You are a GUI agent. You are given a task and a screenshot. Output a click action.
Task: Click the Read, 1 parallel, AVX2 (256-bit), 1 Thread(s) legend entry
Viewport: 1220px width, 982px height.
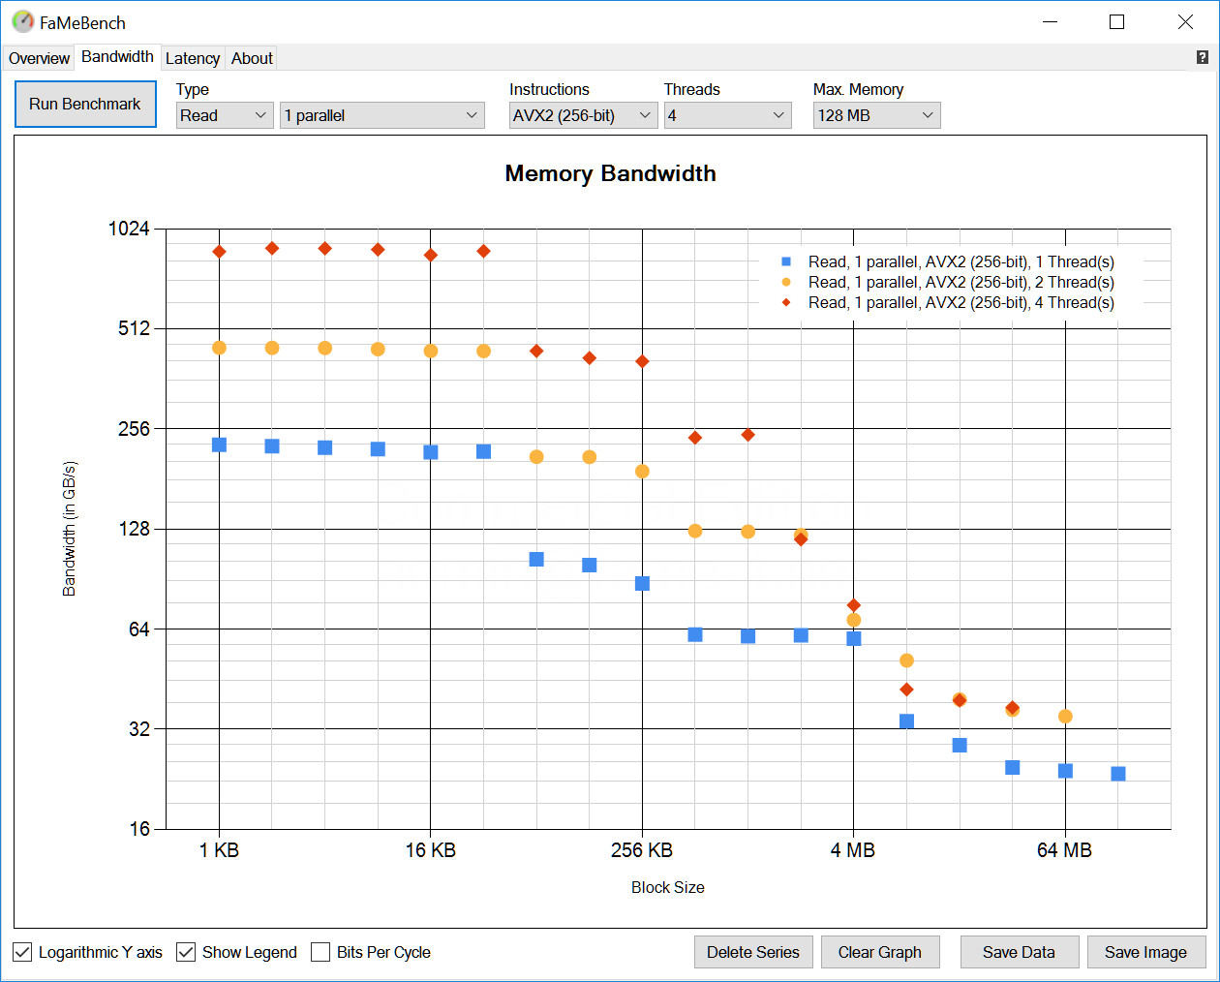point(961,261)
